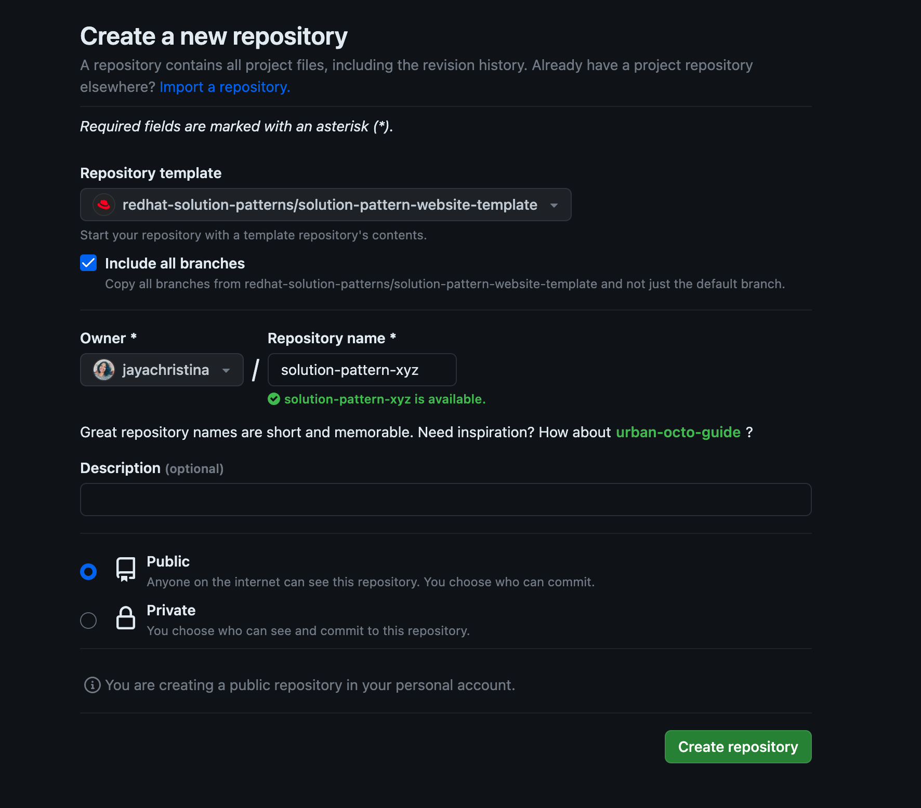Open the Repository template dropdown
This screenshot has height=808, width=921.
click(x=326, y=205)
